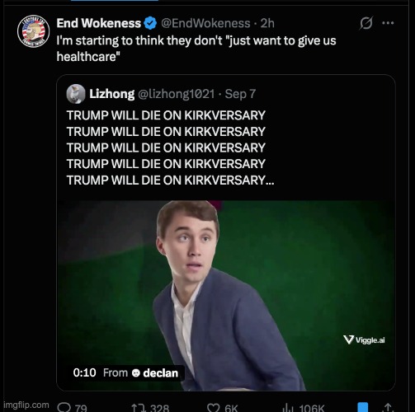Viewport: 415px width, 412px height.
Task: Like the post with heart icon
Action: [214, 408]
